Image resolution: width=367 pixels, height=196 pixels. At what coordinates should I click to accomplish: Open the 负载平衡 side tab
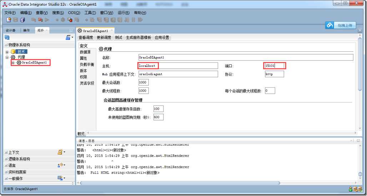coord(87,65)
